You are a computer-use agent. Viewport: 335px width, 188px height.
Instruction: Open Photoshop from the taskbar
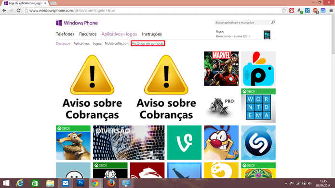80,183
